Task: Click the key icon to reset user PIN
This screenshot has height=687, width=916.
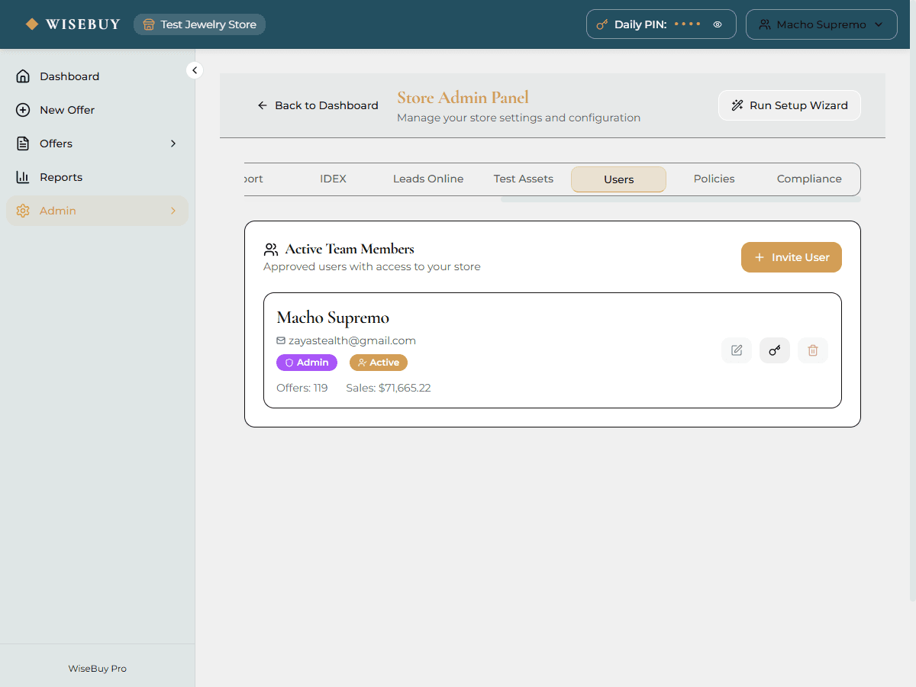Action: (x=774, y=350)
